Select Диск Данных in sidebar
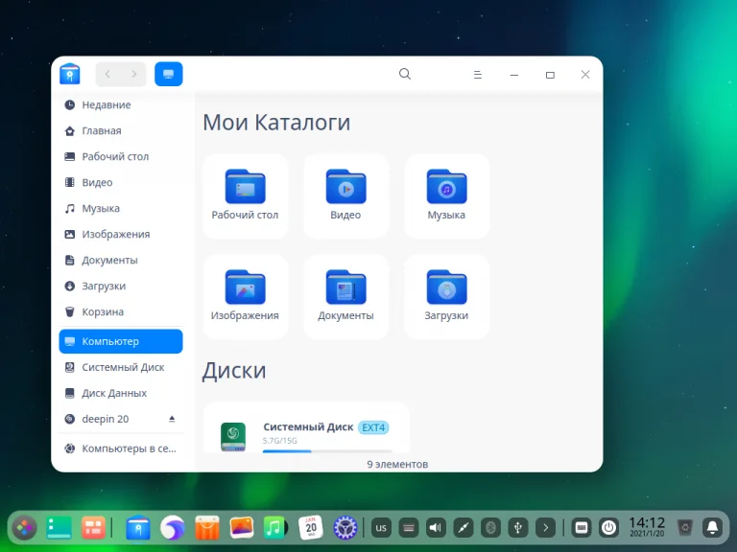Image resolution: width=737 pixels, height=552 pixels. point(113,393)
